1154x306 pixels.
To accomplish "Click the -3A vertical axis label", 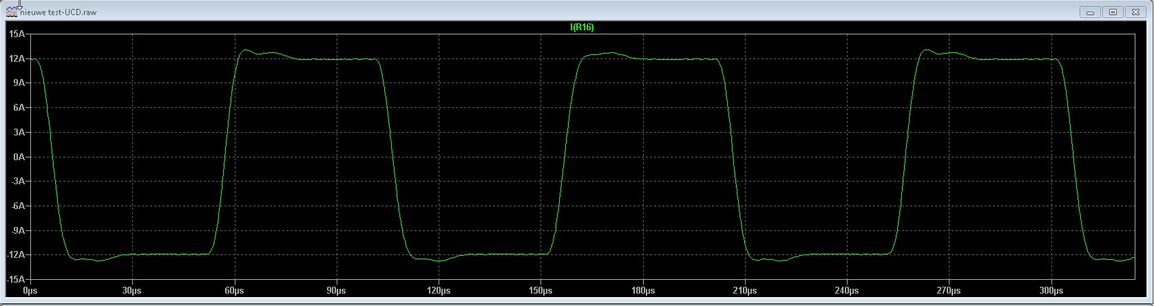I will click(18, 181).
